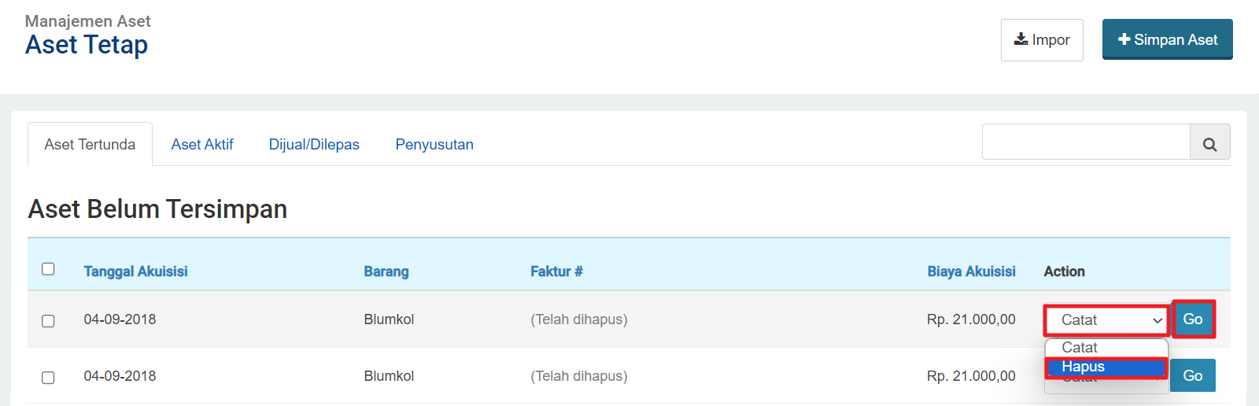Viewport: 1259px width, 406px height.
Task: Open the Catat action dropdown in first row
Action: click(1106, 320)
